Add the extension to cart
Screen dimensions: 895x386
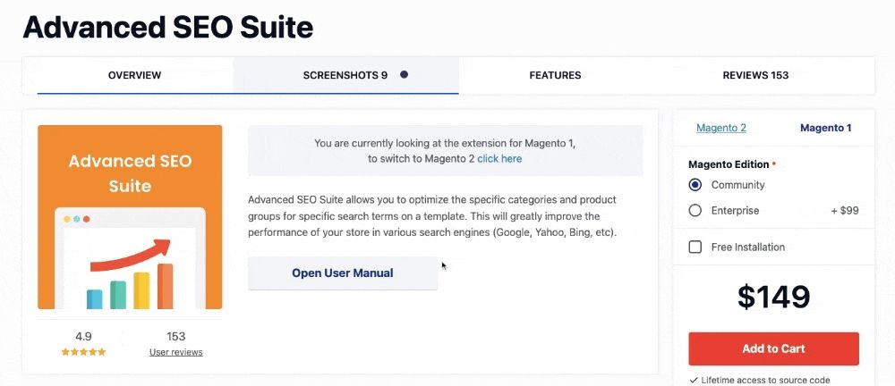click(773, 348)
